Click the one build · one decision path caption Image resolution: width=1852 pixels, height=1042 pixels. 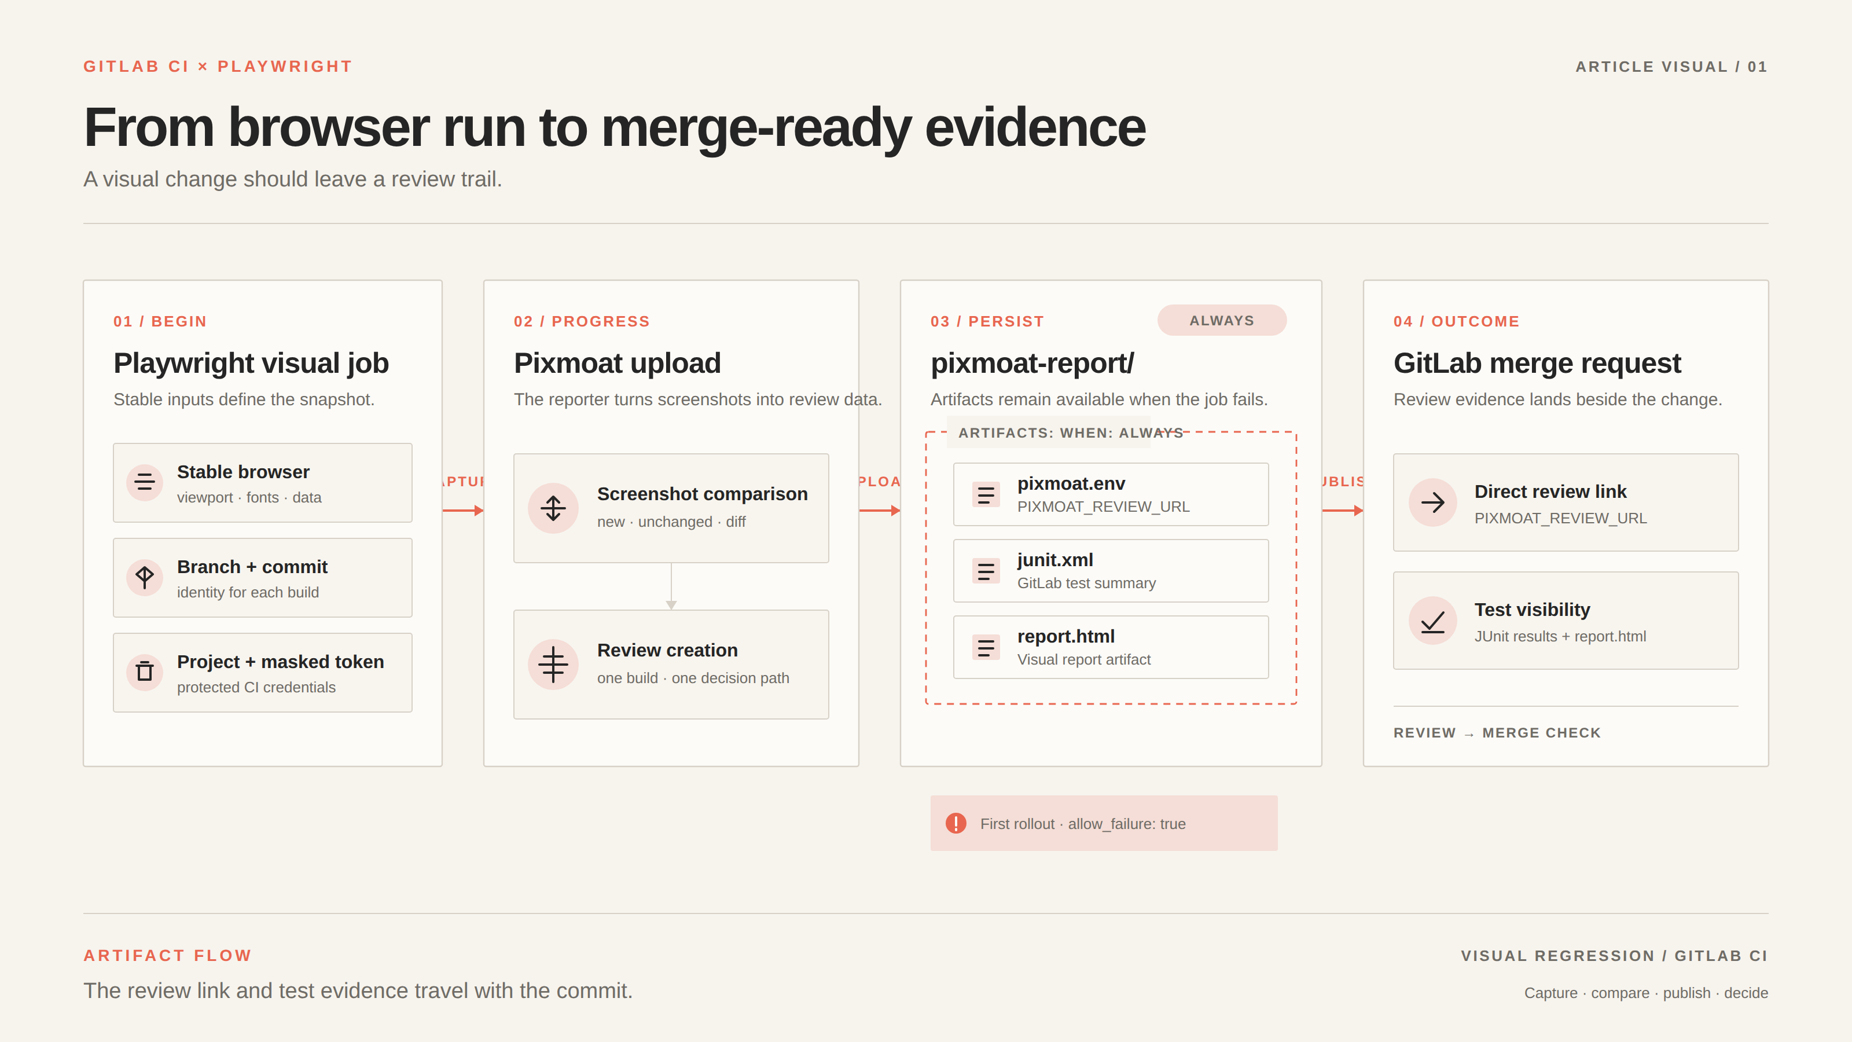pyautogui.click(x=693, y=678)
